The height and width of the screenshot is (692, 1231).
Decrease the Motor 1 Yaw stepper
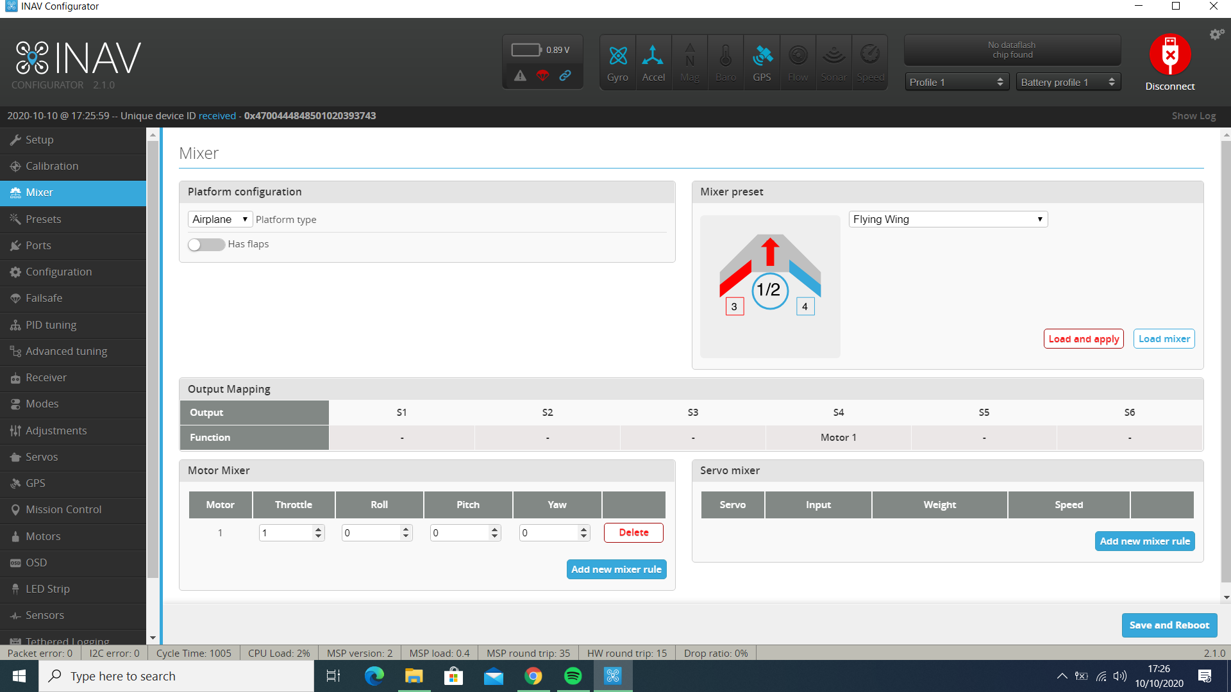(x=583, y=536)
